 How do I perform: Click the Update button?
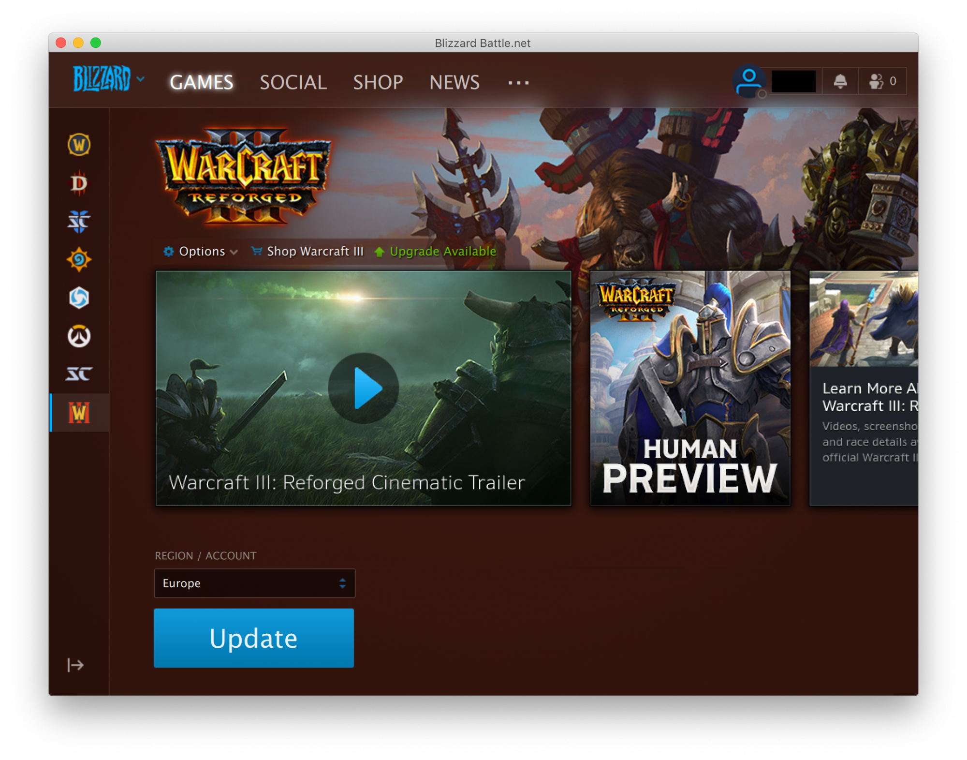(x=254, y=638)
